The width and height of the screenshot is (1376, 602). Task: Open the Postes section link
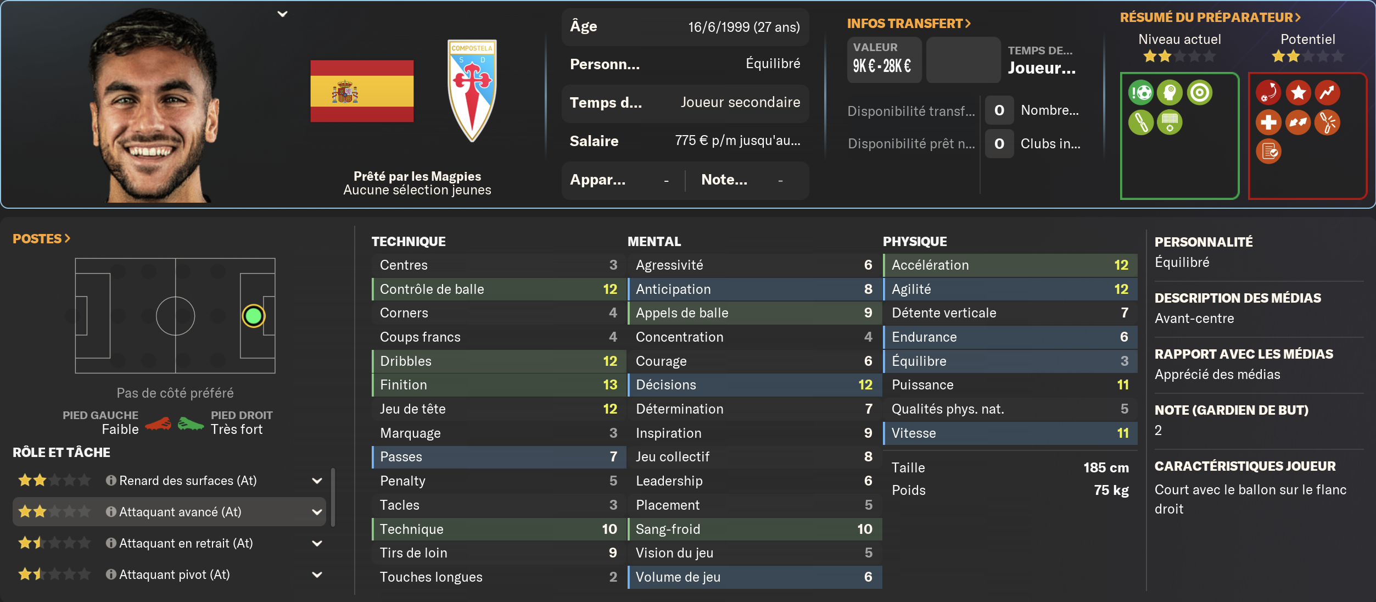42,239
